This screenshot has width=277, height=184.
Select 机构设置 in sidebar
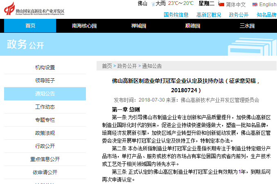[45, 67]
